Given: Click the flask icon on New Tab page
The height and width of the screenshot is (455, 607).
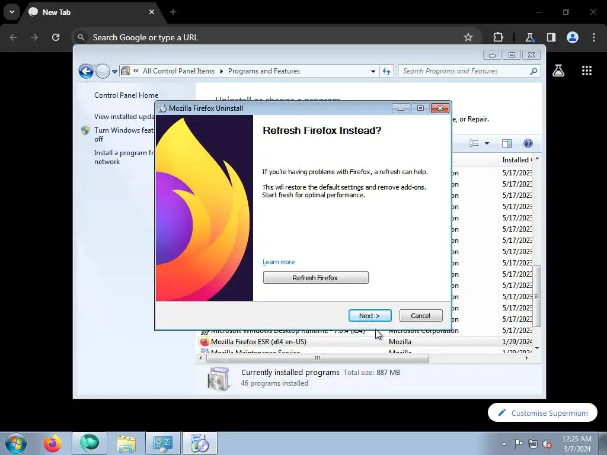Looking at the screenshot, I should click(x=558, y=71).
